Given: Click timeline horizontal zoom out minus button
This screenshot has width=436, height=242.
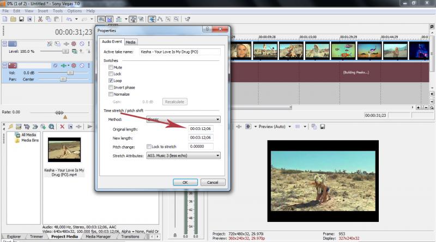Looking at the screenshot, I should 426,107.
